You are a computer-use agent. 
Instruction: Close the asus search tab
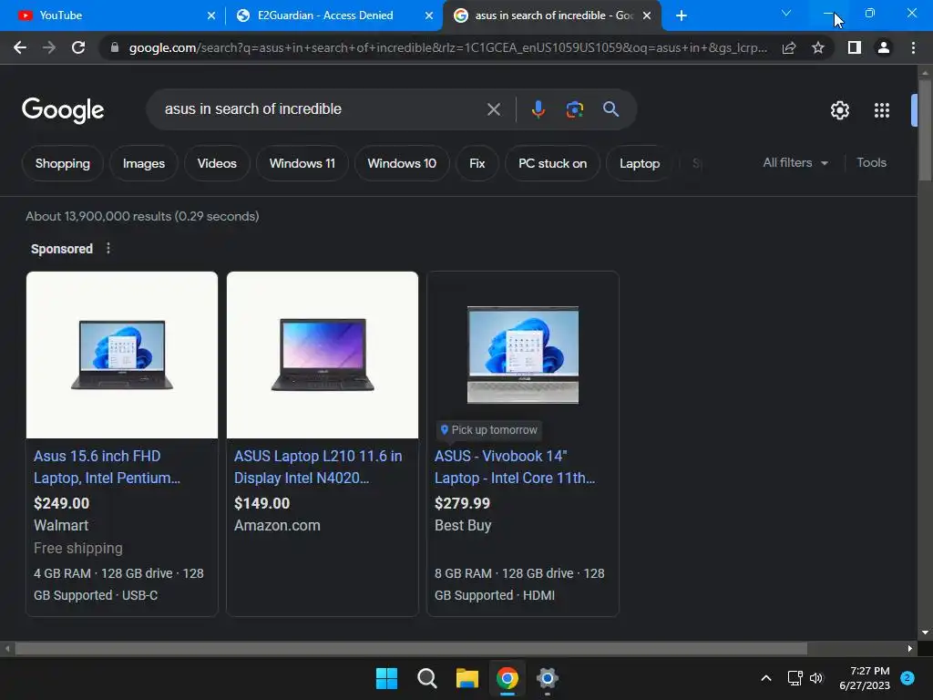647,15
